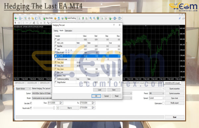Screen dimensions: 199x128
Task: Open the Periods clock icon
Action: click(x=115, y=19)
